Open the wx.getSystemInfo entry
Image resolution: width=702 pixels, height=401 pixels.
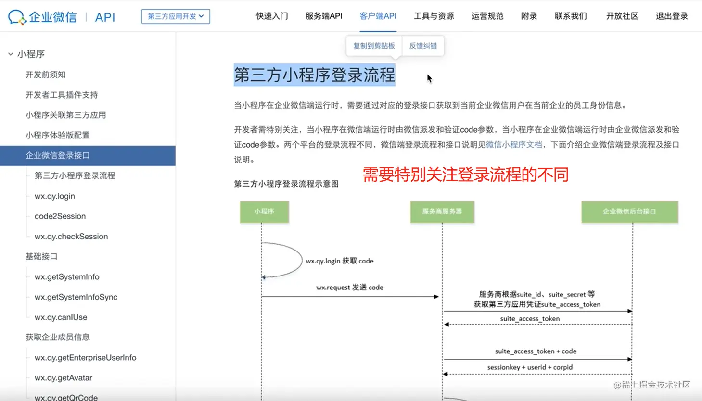pyautogui.click(x=67, y=277)
